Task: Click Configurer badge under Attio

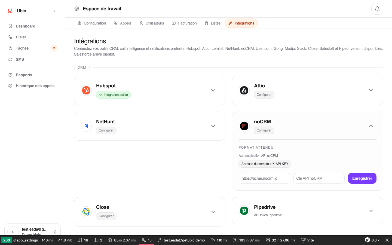Action: pyautogui.click(x=264, y=95)
